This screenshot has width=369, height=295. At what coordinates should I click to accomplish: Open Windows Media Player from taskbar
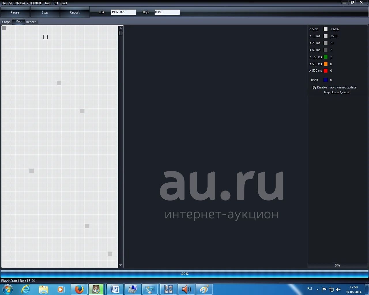coord(61,289)
